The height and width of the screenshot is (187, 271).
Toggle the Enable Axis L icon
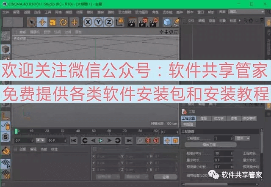[x=6, y=116]
